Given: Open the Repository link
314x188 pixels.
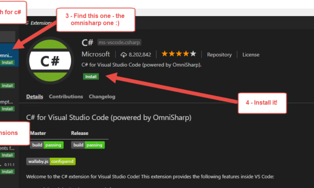Looking at the screenshot, I should pos(219,54).
